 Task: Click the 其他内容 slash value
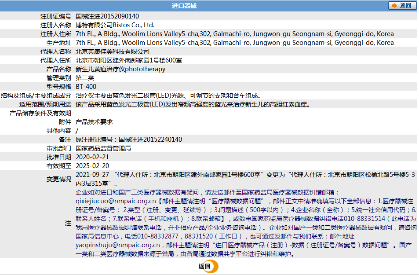[x=77, y=131]
